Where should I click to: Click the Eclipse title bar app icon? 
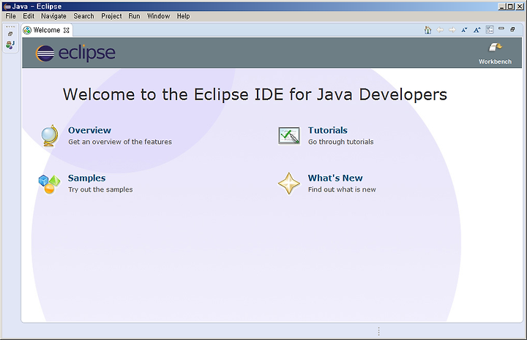click(x=7, y=7)
